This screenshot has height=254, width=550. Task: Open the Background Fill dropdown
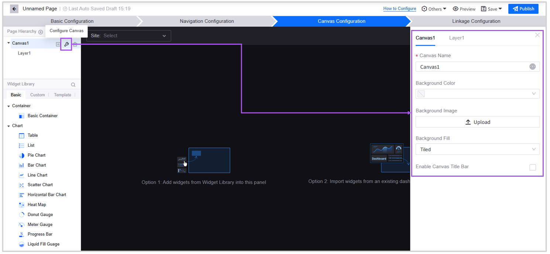click(x=477, y=149)
